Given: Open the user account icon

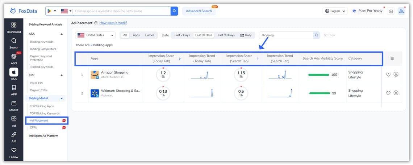Looking at the screenshot, I should (401, 11).
